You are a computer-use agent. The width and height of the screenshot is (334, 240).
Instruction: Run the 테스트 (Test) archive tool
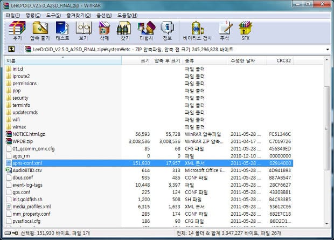[x=62, y=31]
